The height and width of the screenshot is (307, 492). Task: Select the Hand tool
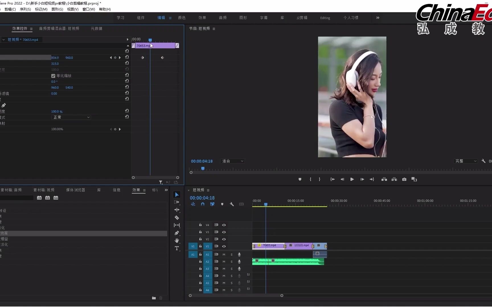177,240
